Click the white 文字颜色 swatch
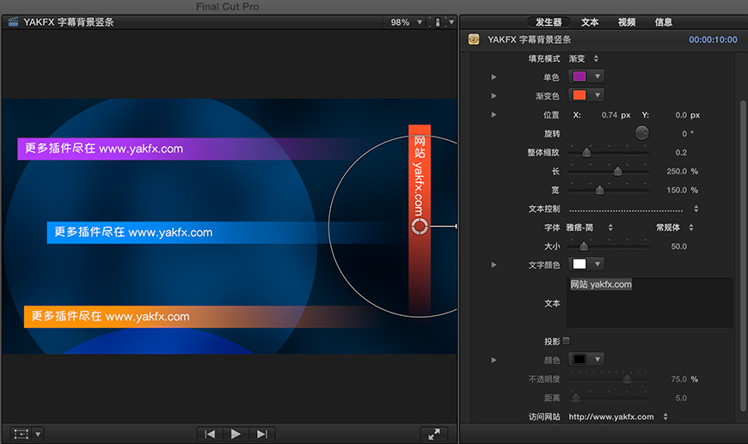Image resolution: width=748 pixels, height=444 pixels. click(x=579, y=264)
